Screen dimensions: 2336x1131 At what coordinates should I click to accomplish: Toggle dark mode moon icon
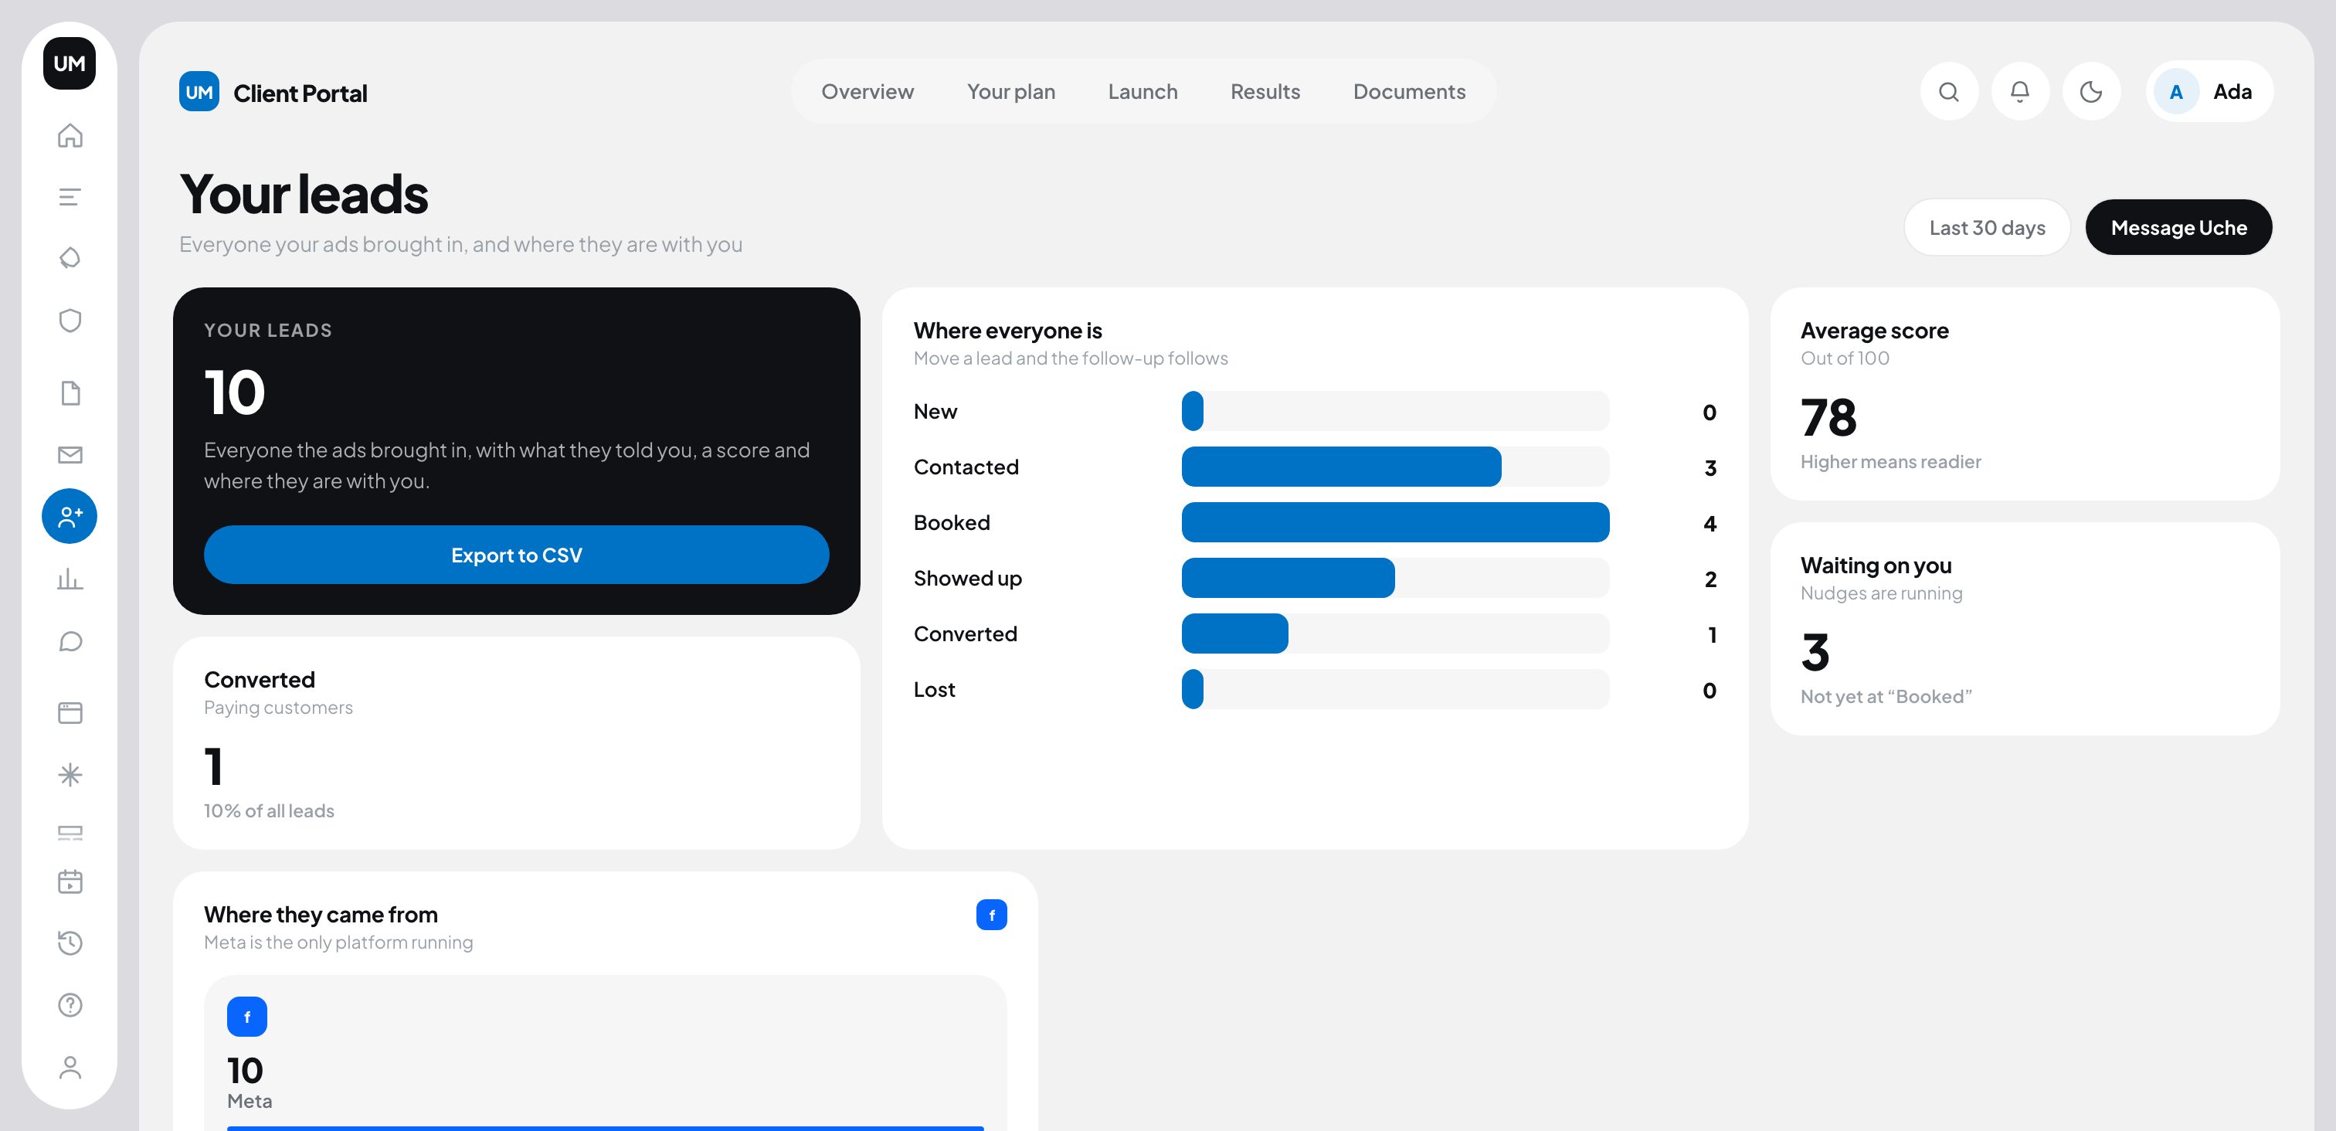pyautogui.click(x=2091, y=92)
